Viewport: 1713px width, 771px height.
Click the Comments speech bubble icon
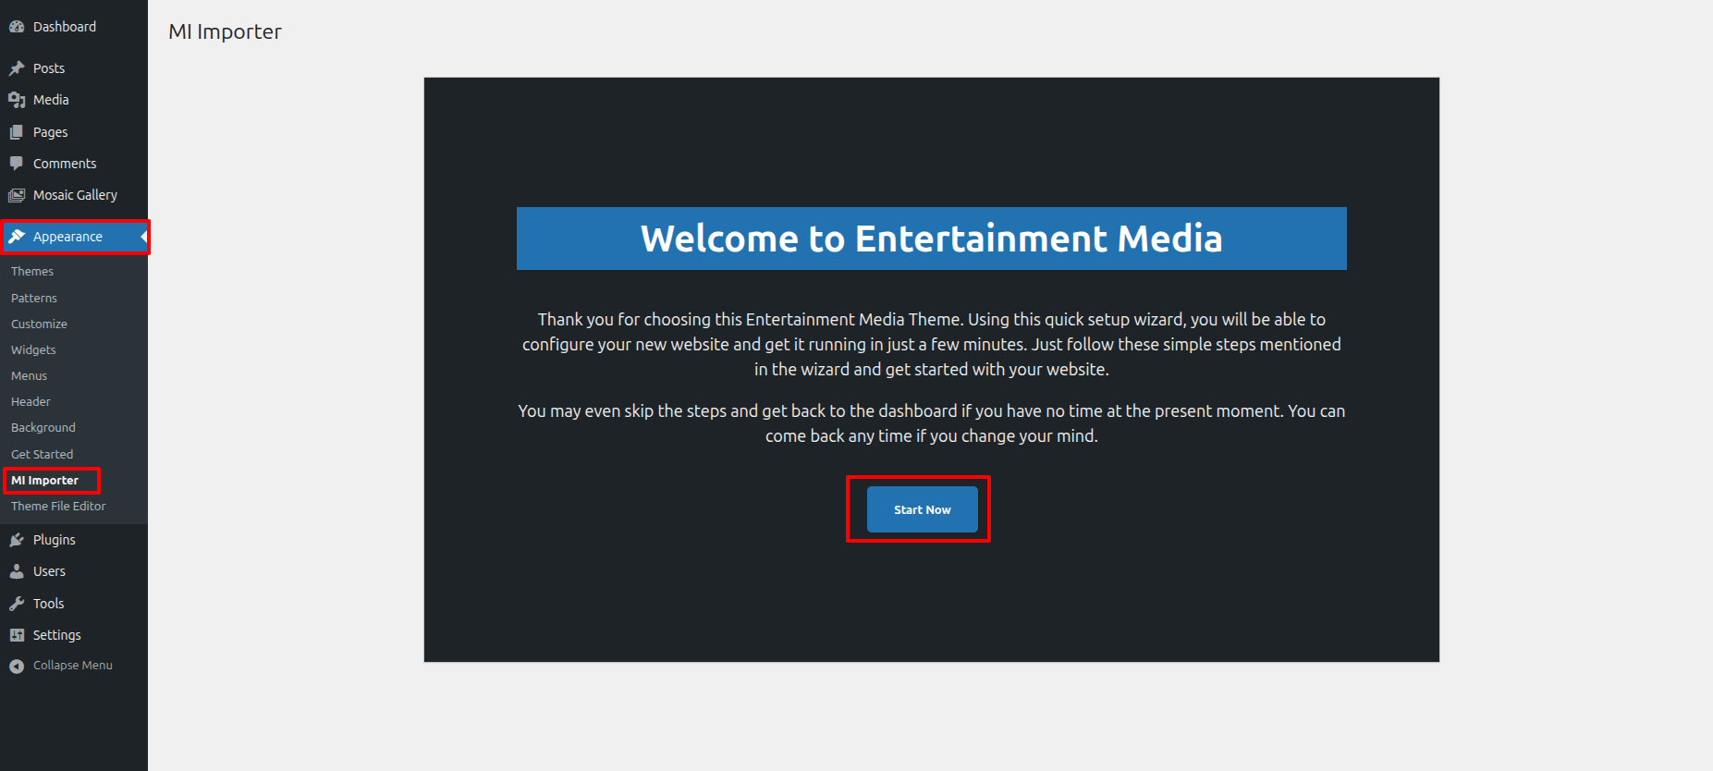pos(17,164)
